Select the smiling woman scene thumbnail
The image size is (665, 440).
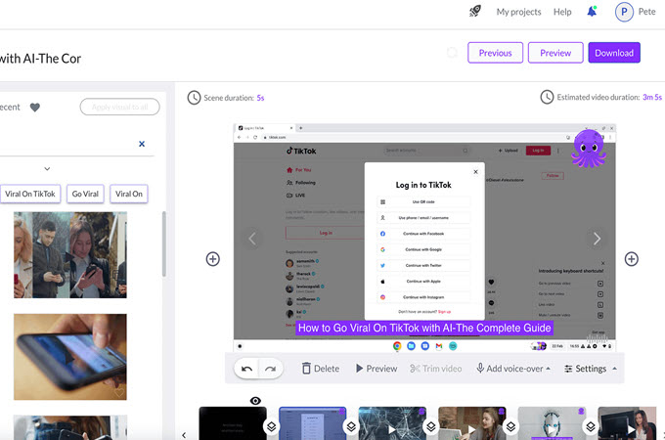click(471, 423)
